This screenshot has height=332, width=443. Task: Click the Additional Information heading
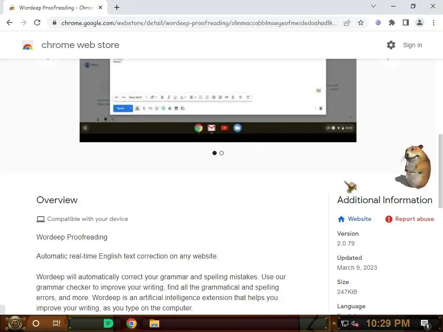(x=385, y=200)
